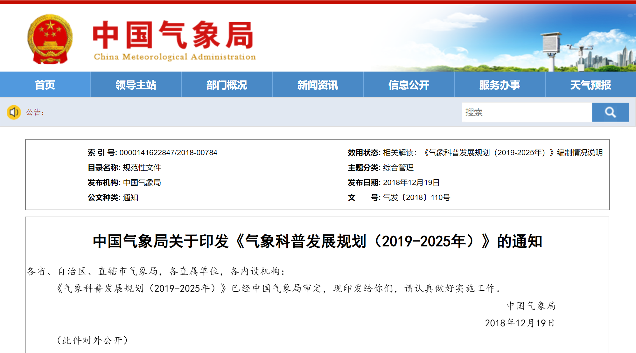Image resolution: width=636 pixels, height=353 pixels.
Task: Open the 领导主站 menu item
Action: (x=136, y=85)
